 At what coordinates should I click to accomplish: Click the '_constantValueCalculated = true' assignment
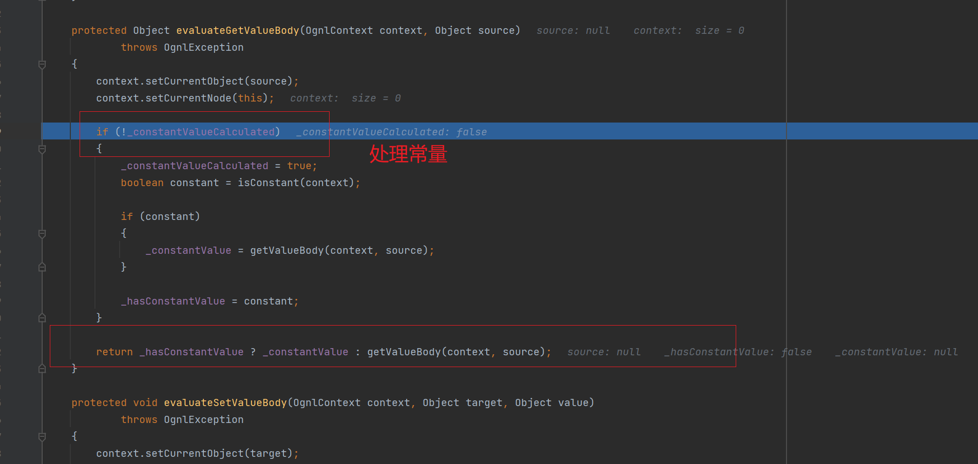click(219, 166)
